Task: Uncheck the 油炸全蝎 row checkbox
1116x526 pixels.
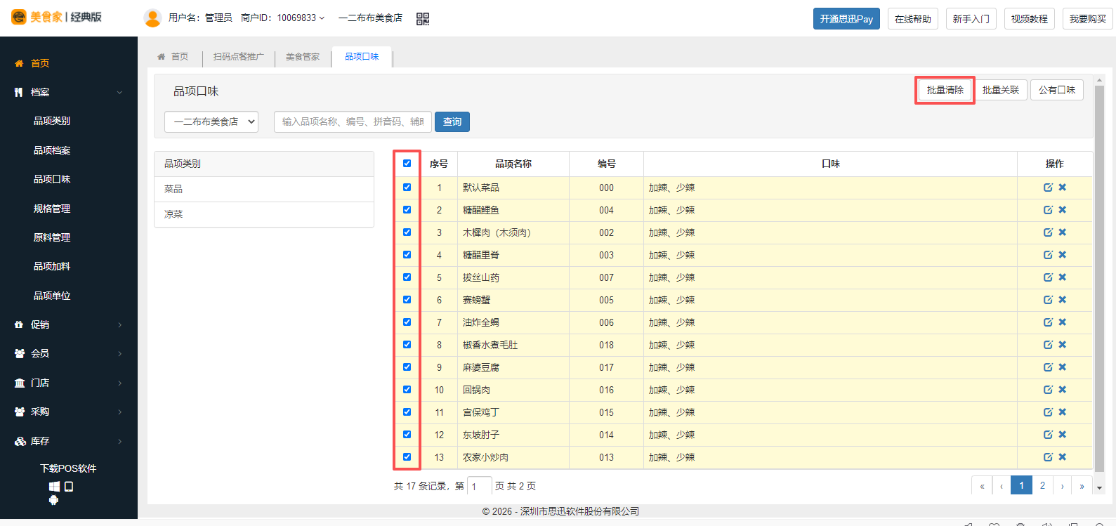Action: (407, 322)
